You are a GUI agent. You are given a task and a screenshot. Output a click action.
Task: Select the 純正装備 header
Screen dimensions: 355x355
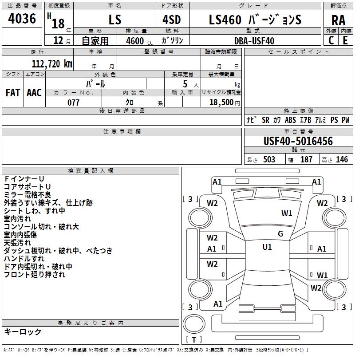(298, 110)
